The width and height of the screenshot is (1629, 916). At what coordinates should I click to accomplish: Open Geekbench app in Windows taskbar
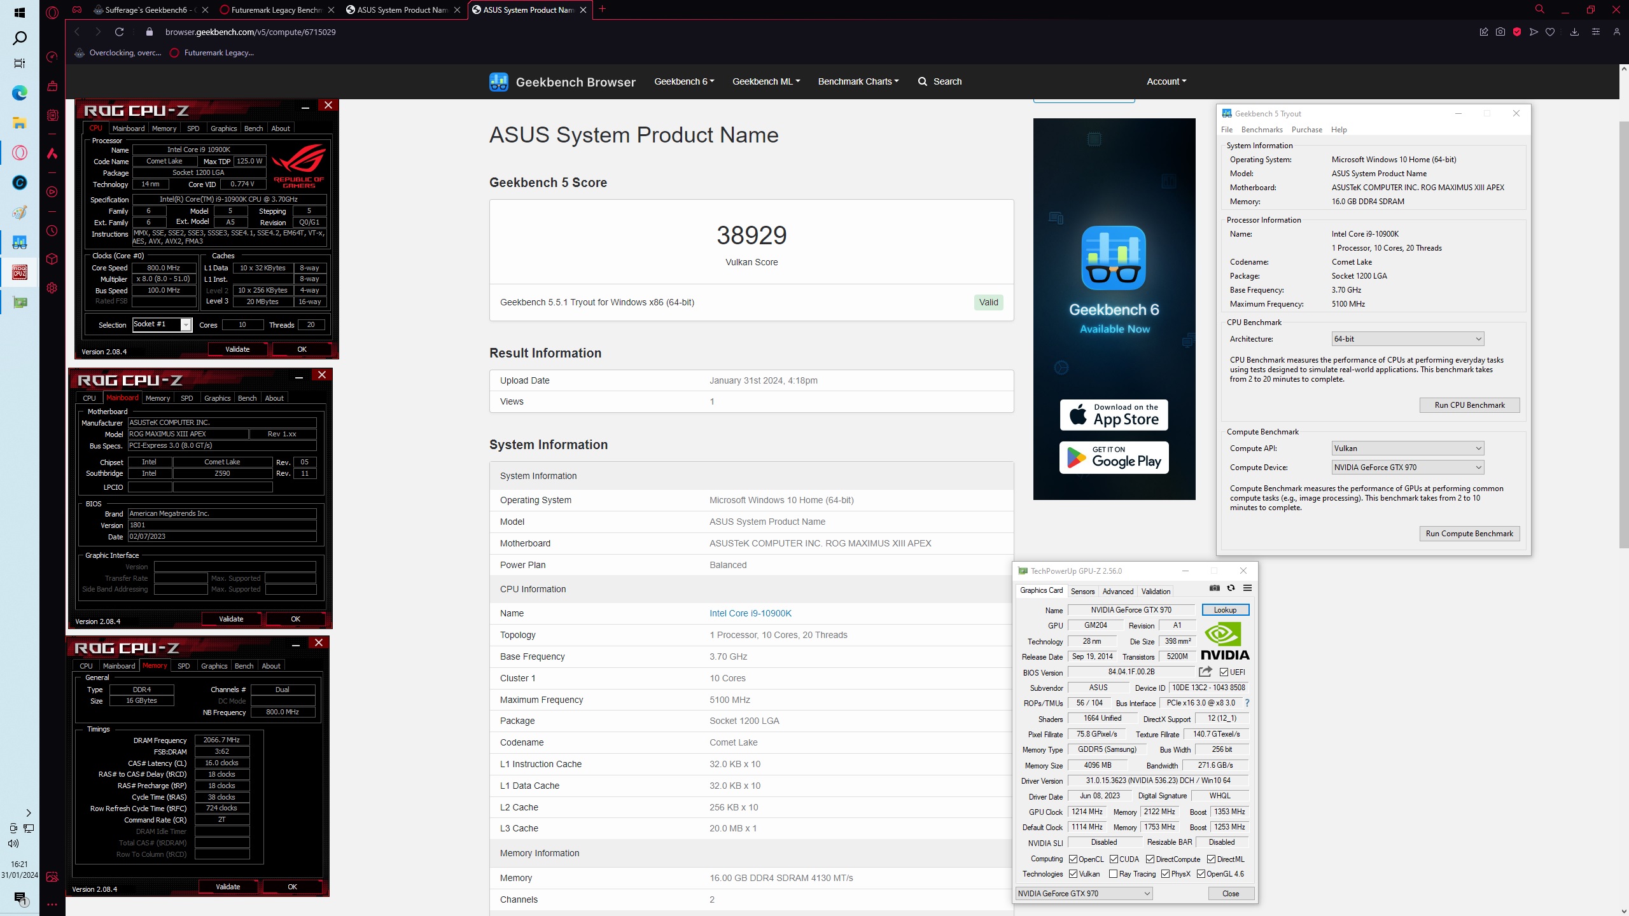(x=20, y=243)
